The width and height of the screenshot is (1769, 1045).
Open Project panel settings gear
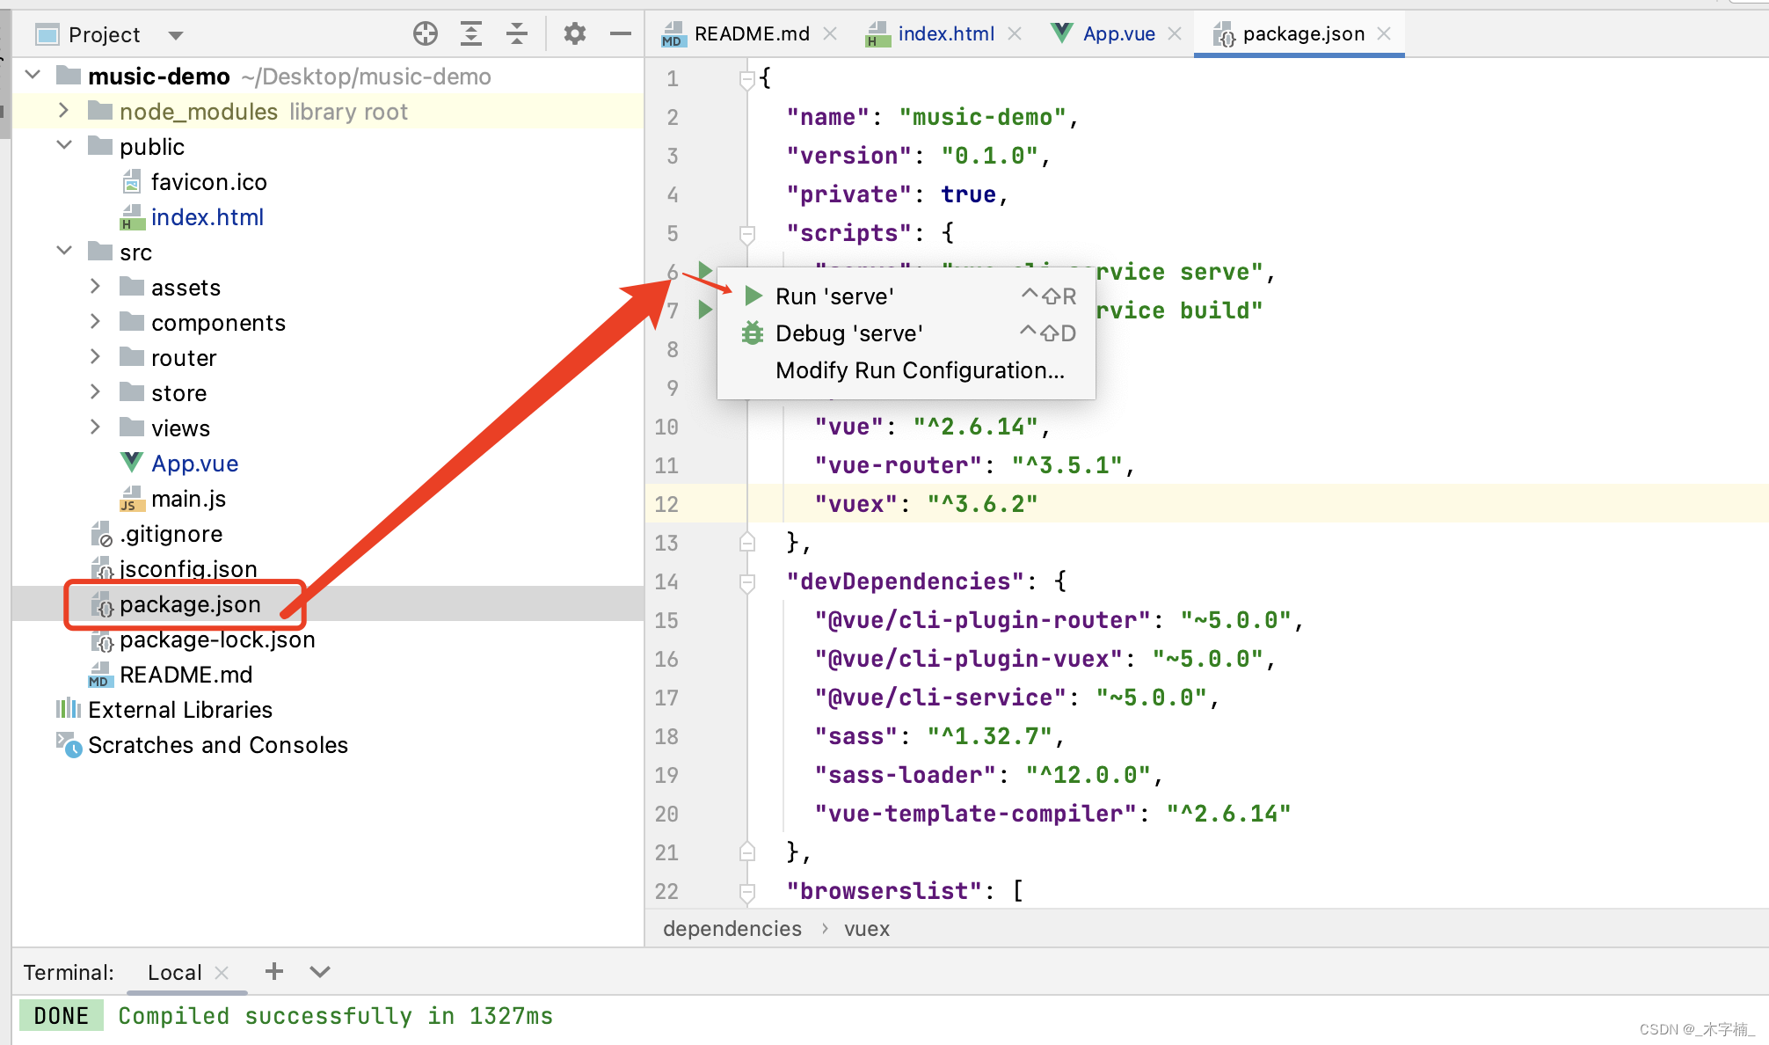(x=574, y=34)
